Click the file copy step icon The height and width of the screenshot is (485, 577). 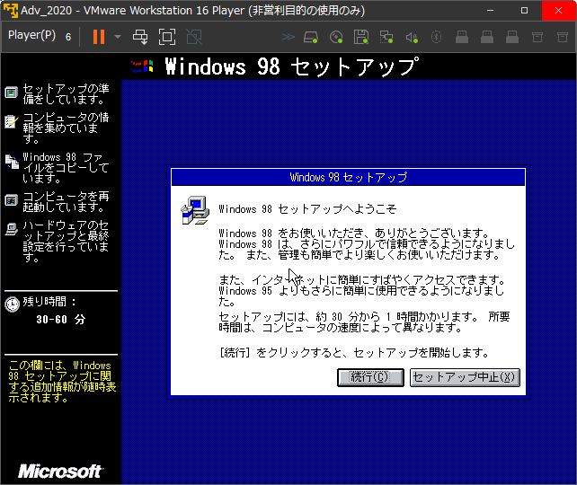[12, 162]
